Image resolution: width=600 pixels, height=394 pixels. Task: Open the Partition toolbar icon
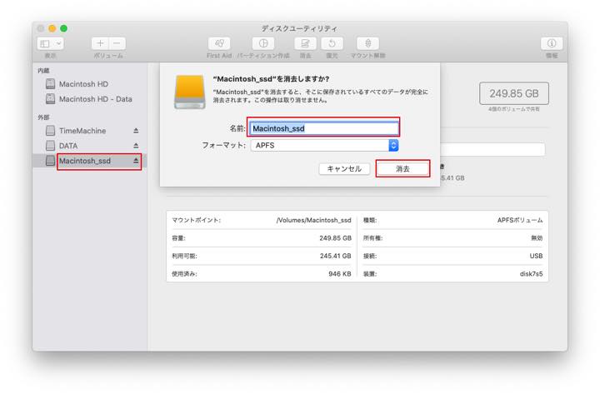pyautogui.click(x=263, y=43)
